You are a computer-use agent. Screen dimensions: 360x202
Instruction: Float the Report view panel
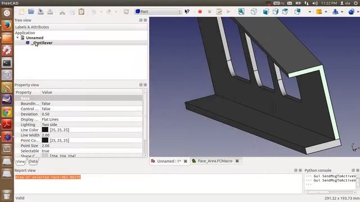296,171
